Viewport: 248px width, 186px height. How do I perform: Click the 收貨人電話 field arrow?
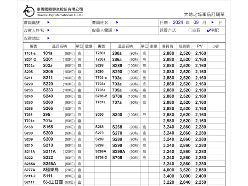coord(117,30)
